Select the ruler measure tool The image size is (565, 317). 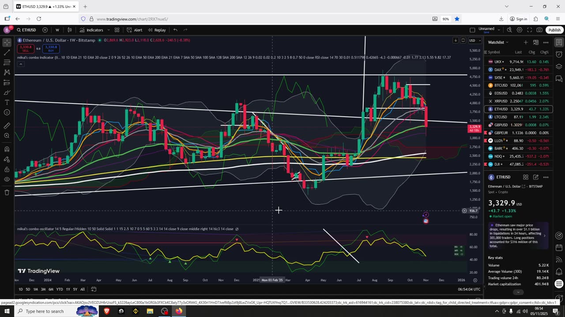coord(7,125)
